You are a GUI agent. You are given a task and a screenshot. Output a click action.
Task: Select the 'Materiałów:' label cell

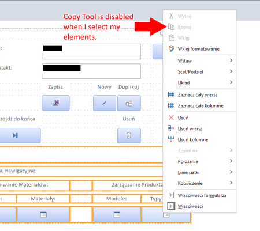pyautogui.click(x=35, y=185)
